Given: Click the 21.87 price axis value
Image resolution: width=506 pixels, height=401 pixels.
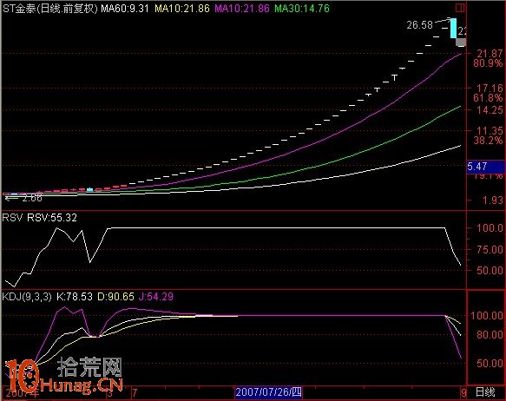Looking at the screenshot, I should [490, 54].
